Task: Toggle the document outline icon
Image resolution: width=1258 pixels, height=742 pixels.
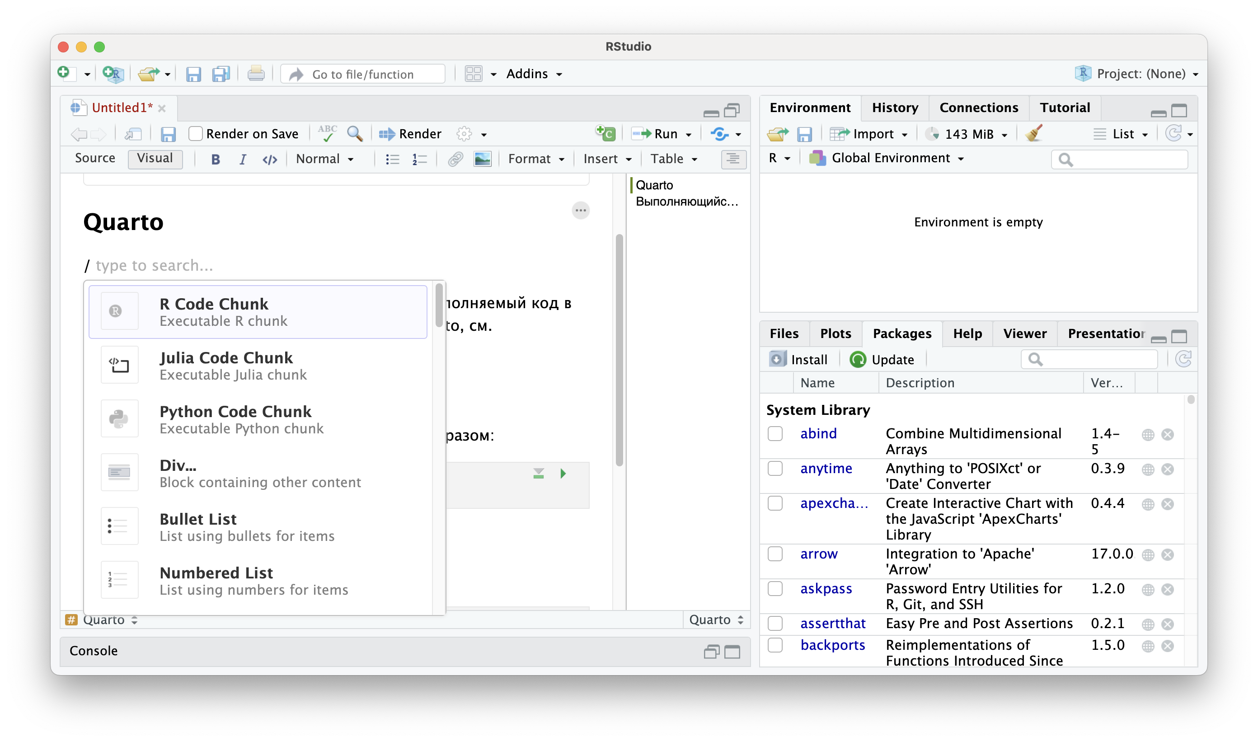Action: (733, 160)
